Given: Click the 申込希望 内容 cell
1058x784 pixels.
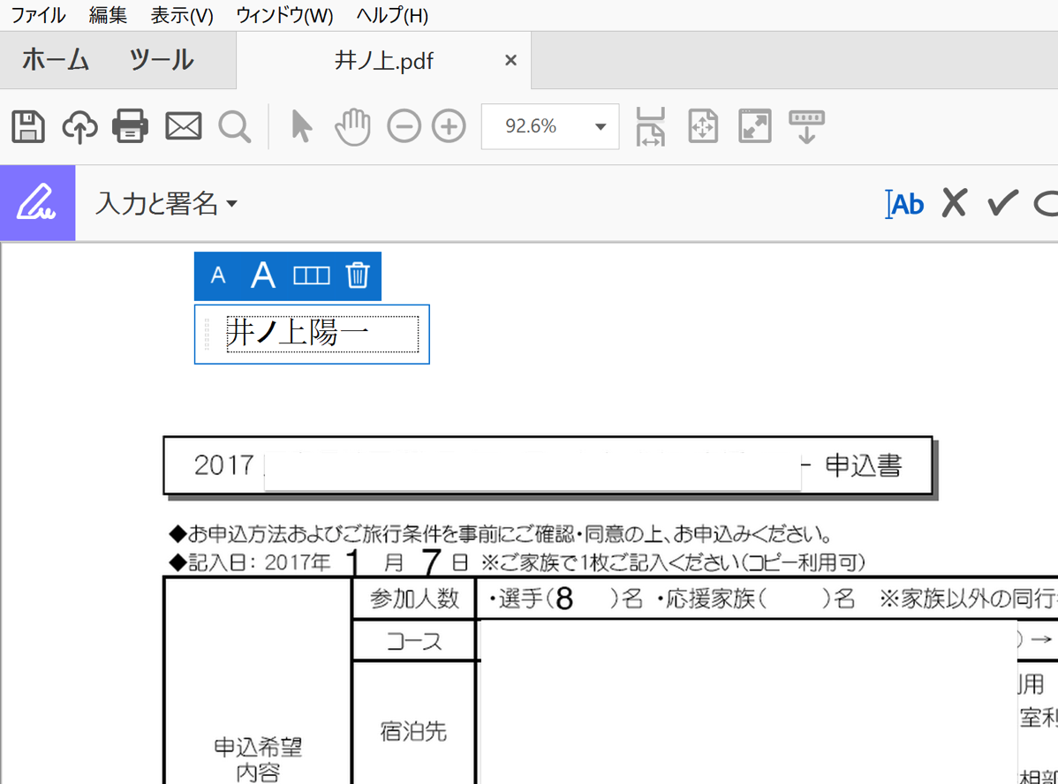Looking at the screenshot, I should click(x=258, y=759).
